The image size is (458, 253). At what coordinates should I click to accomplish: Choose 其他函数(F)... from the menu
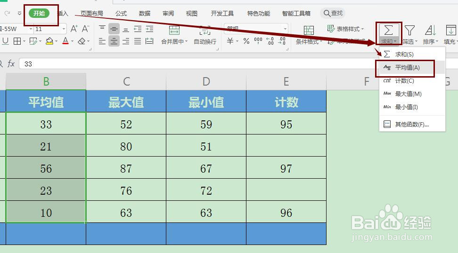coord(412,125)
